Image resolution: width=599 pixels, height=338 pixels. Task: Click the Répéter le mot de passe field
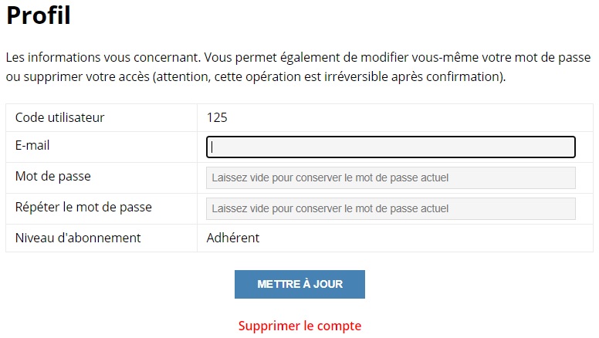(x=391, y=208)
